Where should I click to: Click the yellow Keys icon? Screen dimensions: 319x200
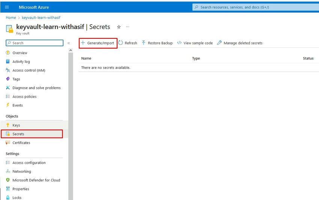(x=8, y=125)
